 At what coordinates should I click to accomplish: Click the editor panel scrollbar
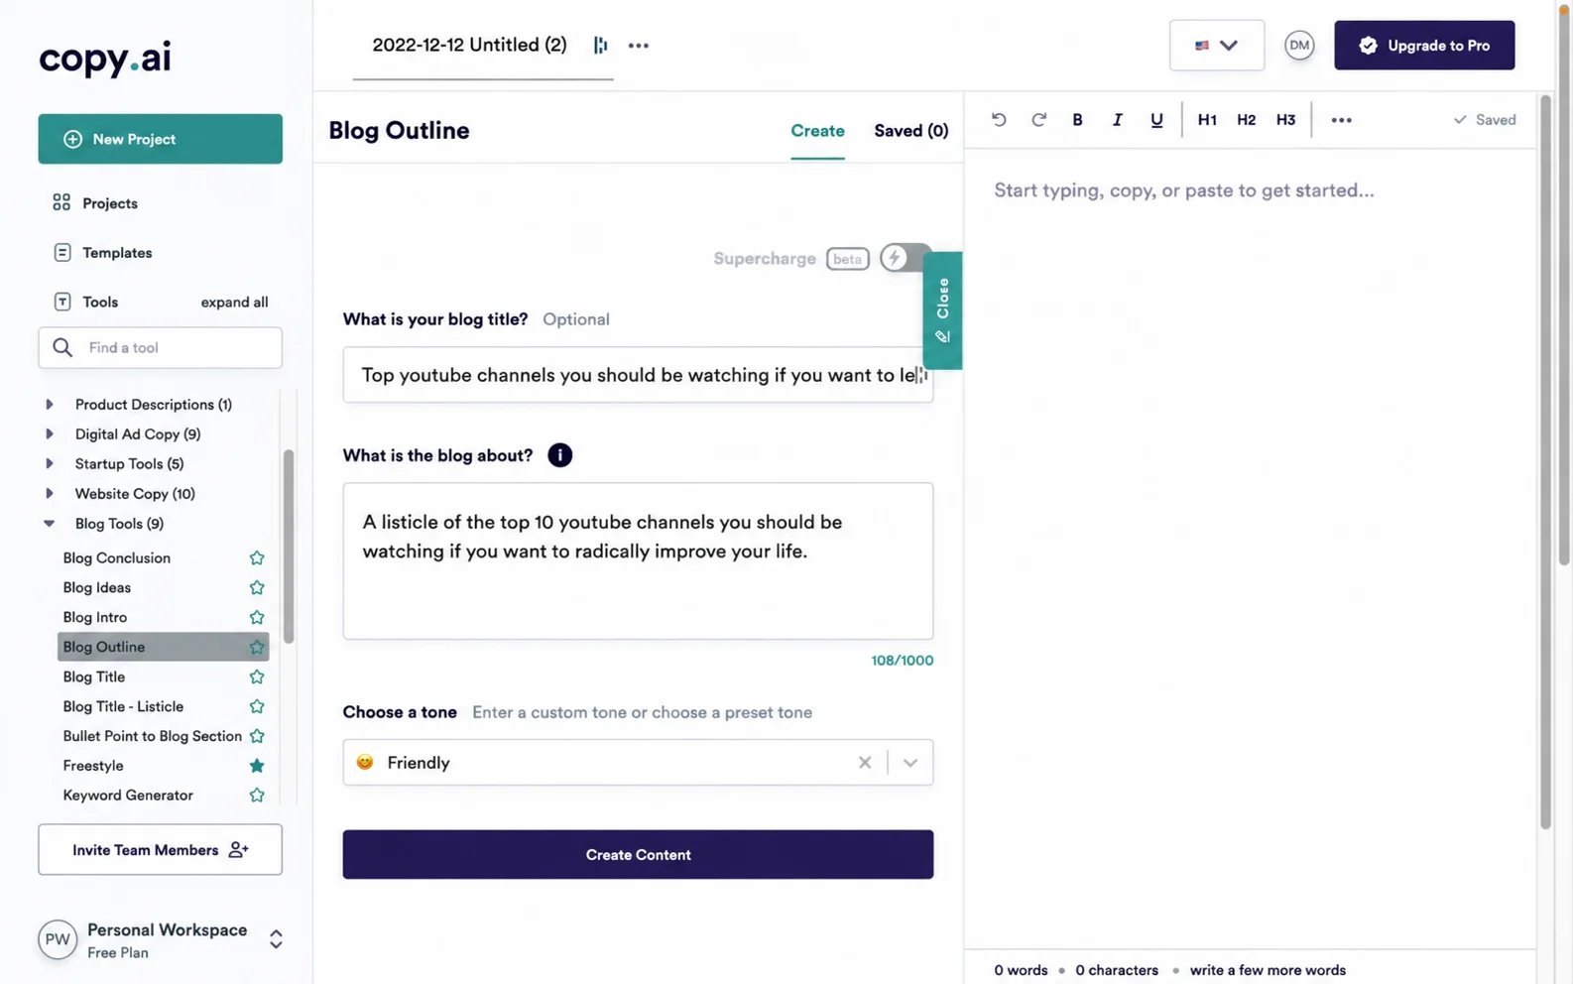(x=1545, y=462)
